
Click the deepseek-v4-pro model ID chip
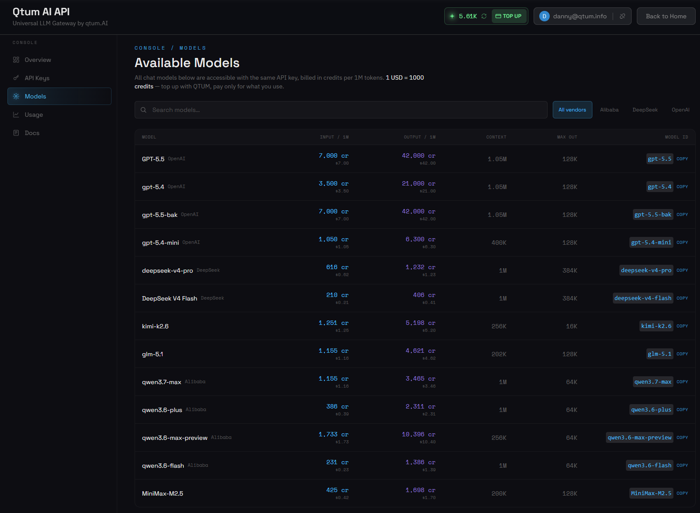(646, 270)
